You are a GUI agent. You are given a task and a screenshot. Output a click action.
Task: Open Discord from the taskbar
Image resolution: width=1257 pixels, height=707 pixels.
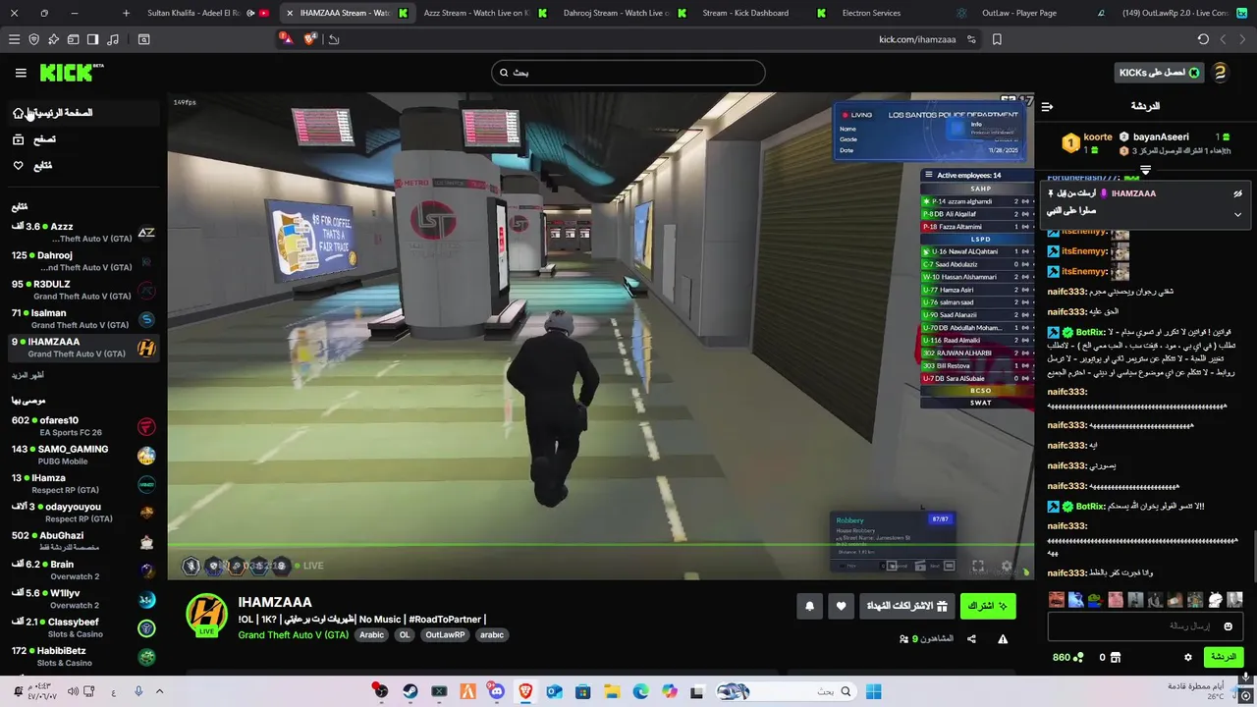[496, 691]
